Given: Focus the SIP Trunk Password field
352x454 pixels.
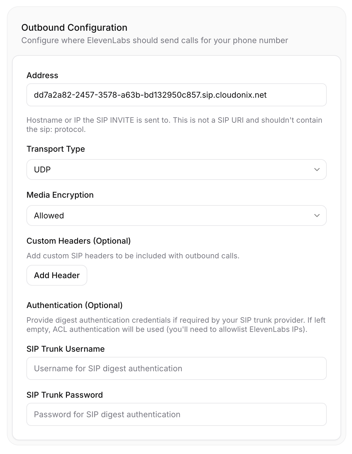Looking at the screenshot, I should coord(176,414).
